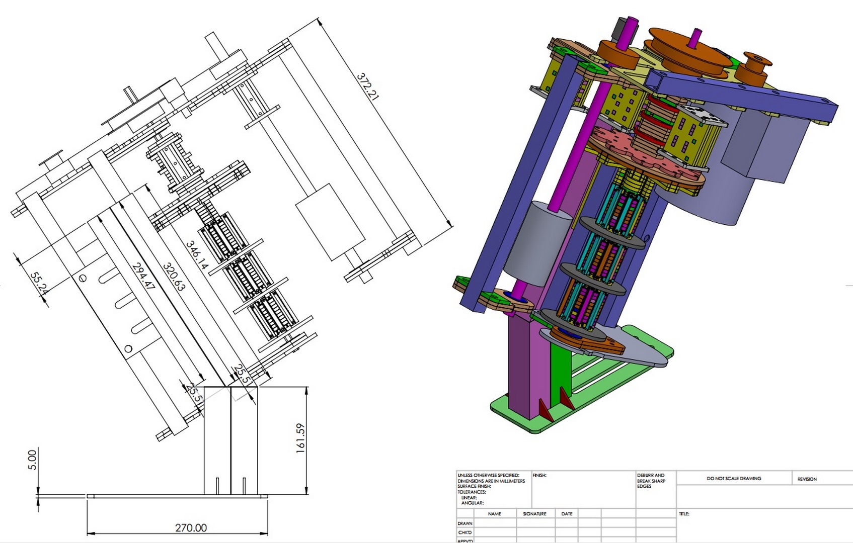Select the 5.00 thickness dimension

point(32,460)
